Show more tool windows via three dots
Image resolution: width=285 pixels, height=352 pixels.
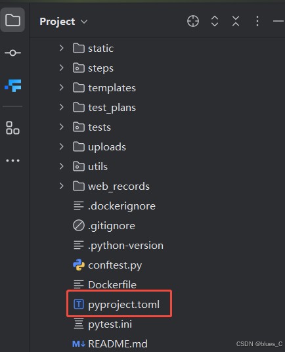coord(12,160)
